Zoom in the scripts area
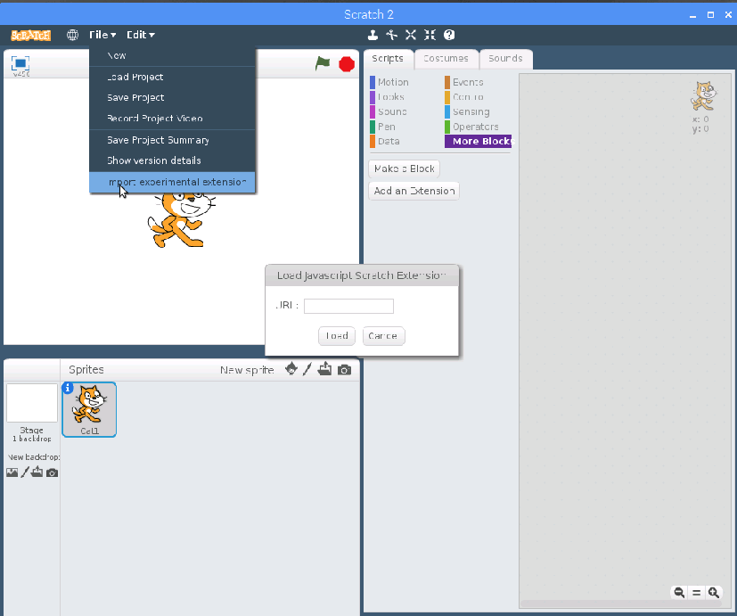The width and height of the screenshot is (737, 616). pos(714,593)
